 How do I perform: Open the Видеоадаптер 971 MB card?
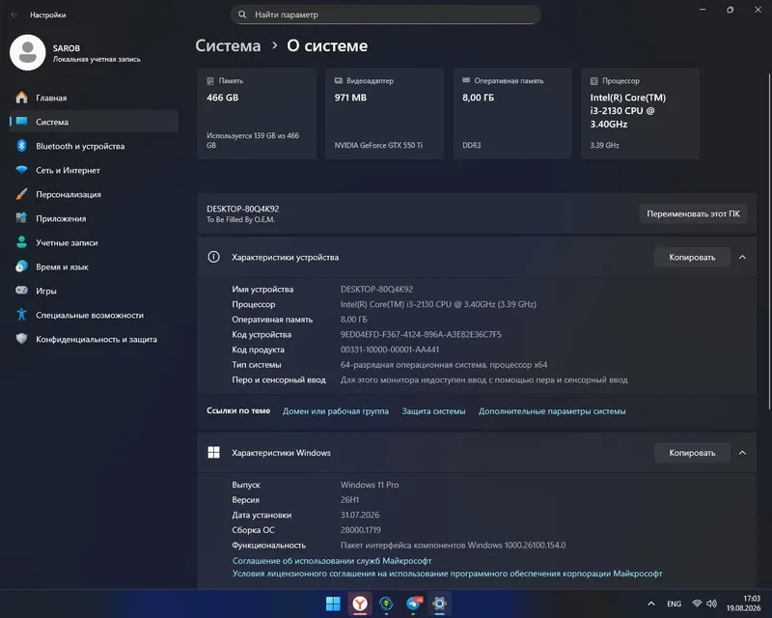click(x=384, y=113)
